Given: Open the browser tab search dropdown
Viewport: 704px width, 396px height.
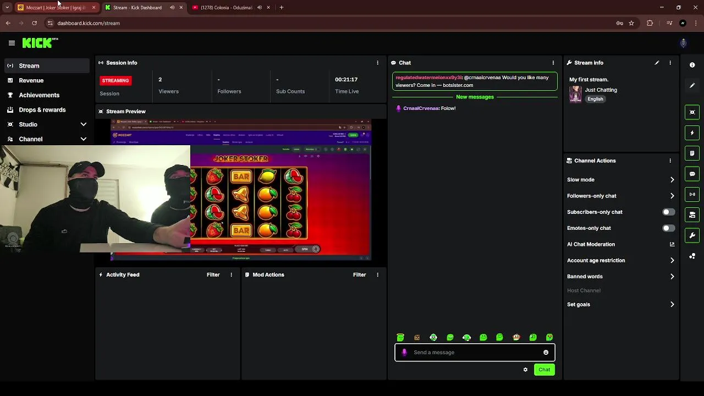Looking at the screenshot, I should coord(7,8).
